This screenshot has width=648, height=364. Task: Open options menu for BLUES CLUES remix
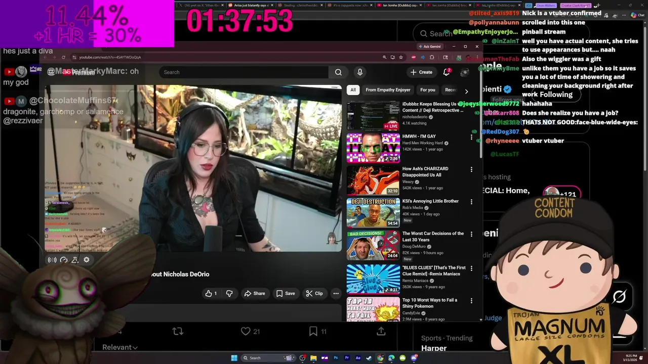tap(471, 268)
